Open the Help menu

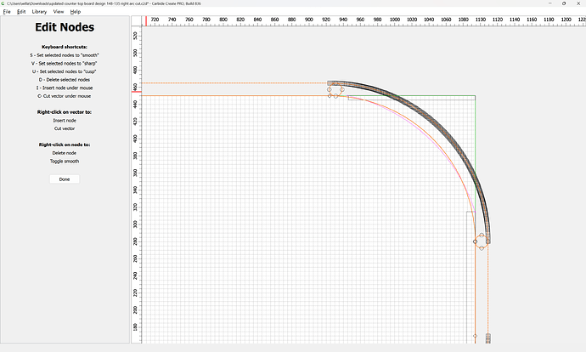(76, 12)
